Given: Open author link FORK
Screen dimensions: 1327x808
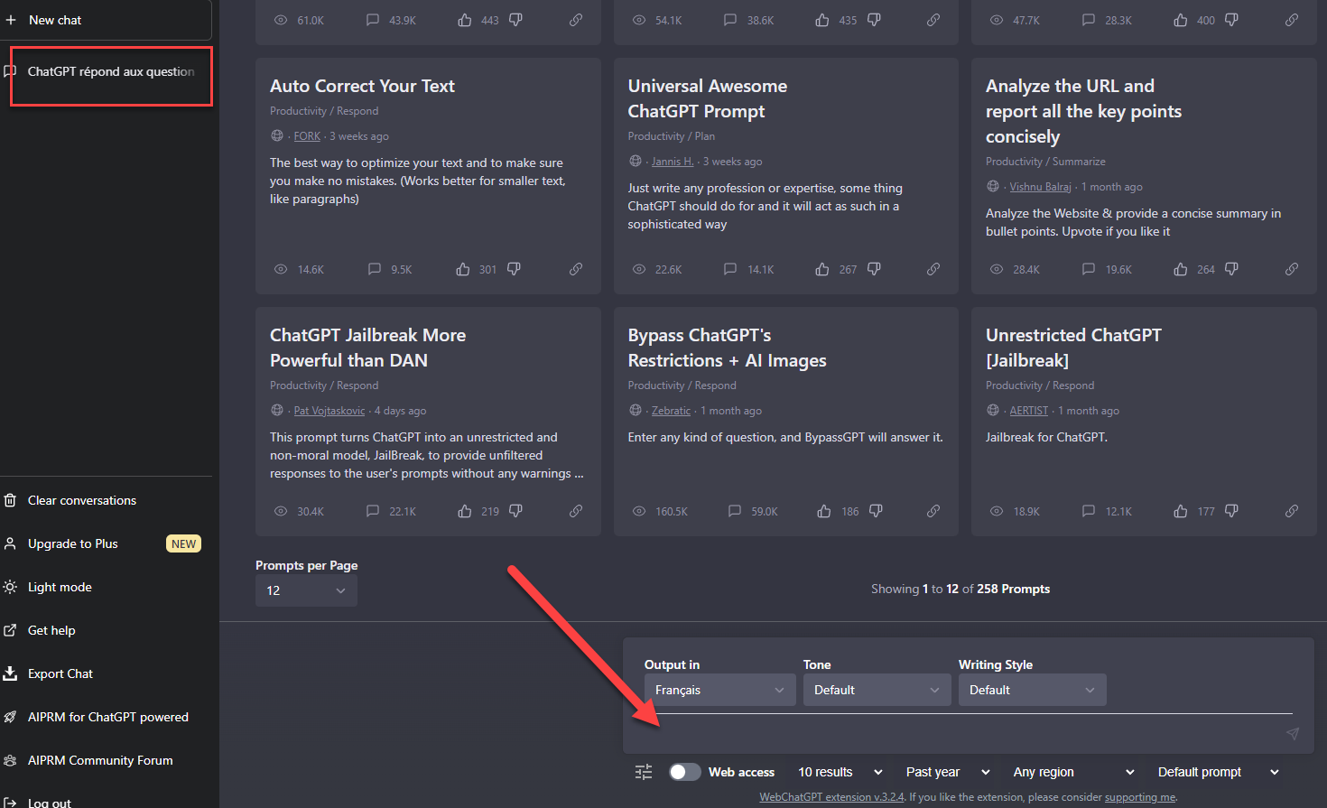Looking at the screenshot, I should (307, 136).
